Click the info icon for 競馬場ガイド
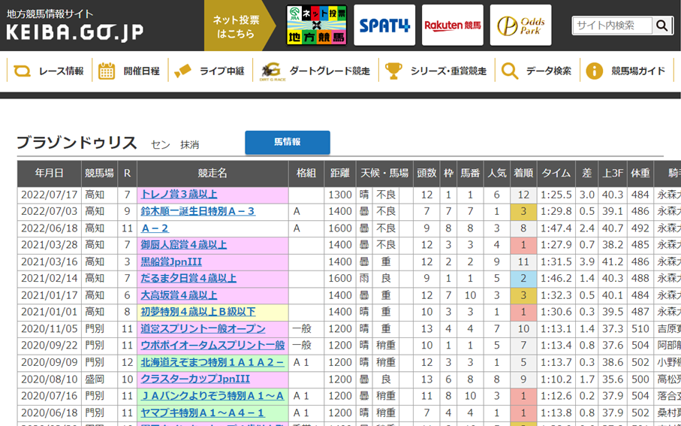Screen dimensions: 681x426 (x=594, y=71)
